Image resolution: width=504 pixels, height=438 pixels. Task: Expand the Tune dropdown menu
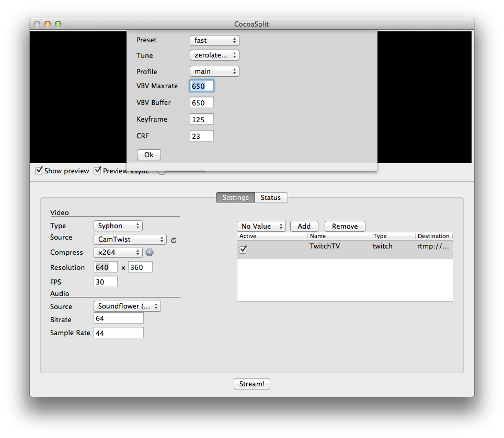click(x=214, y=55)
